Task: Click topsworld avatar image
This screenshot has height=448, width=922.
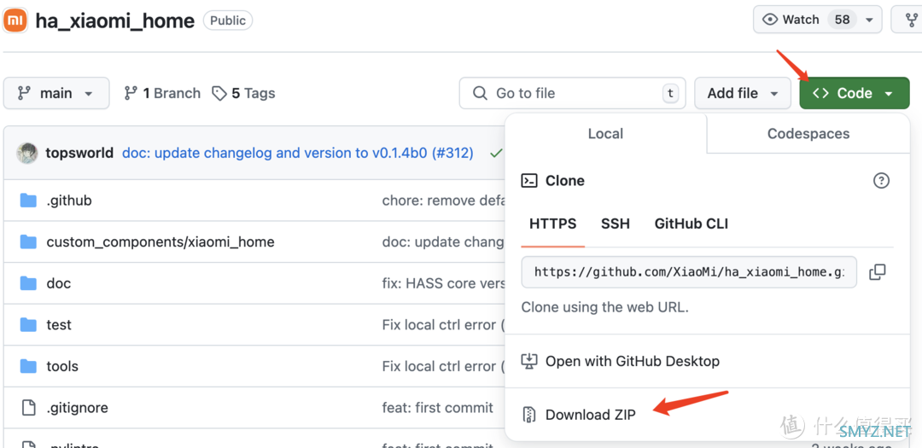Action: pyautogui.click(x=26, y=153)
